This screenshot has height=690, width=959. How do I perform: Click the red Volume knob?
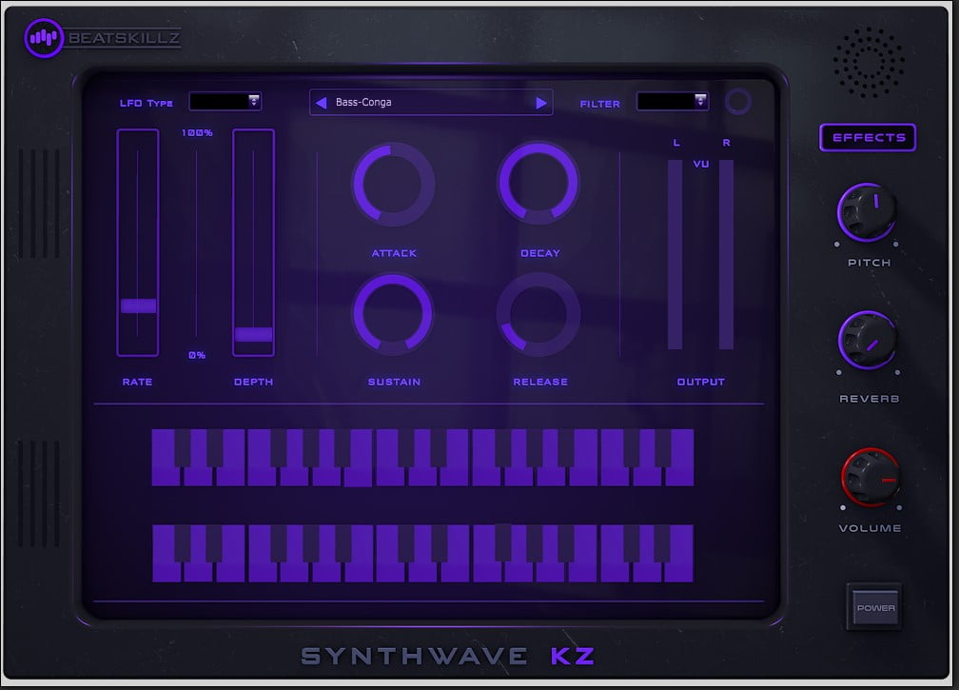pos(869,478)
